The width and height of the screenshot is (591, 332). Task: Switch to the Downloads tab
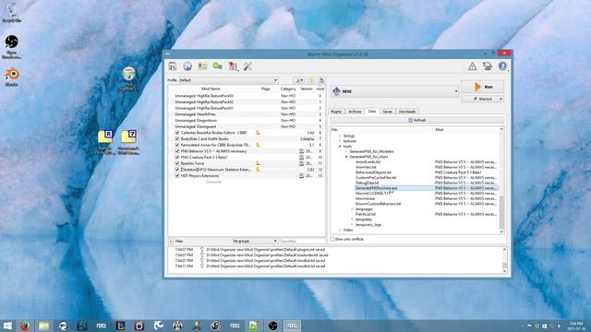(407, 112)
